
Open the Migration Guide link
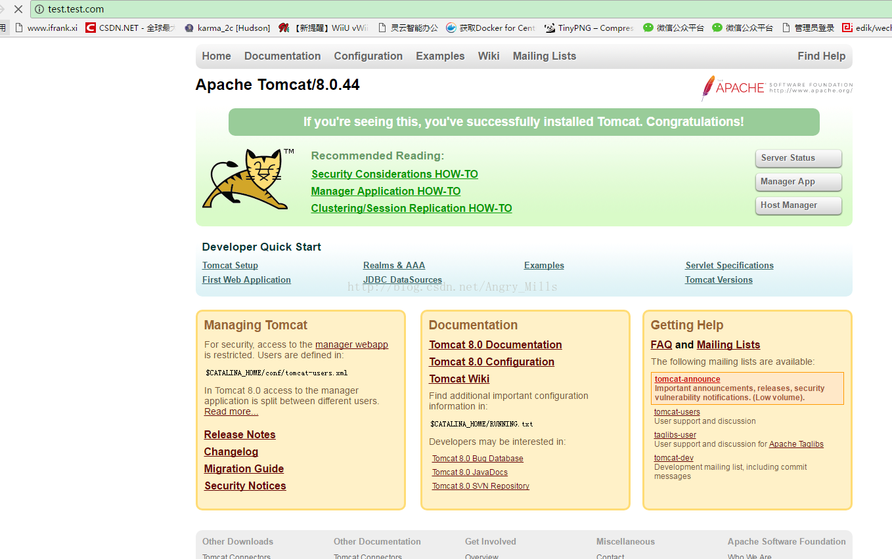244,469
